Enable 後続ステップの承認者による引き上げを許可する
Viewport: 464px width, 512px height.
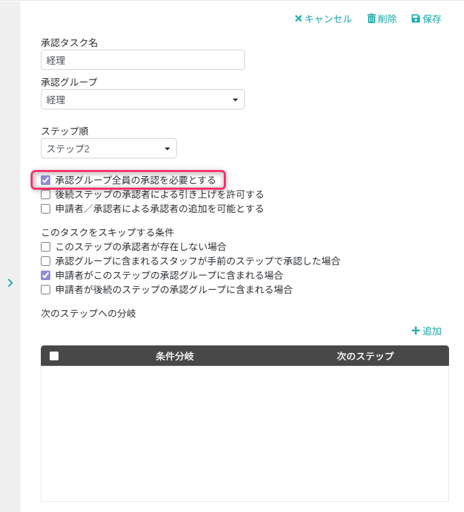tap(46, 194)
